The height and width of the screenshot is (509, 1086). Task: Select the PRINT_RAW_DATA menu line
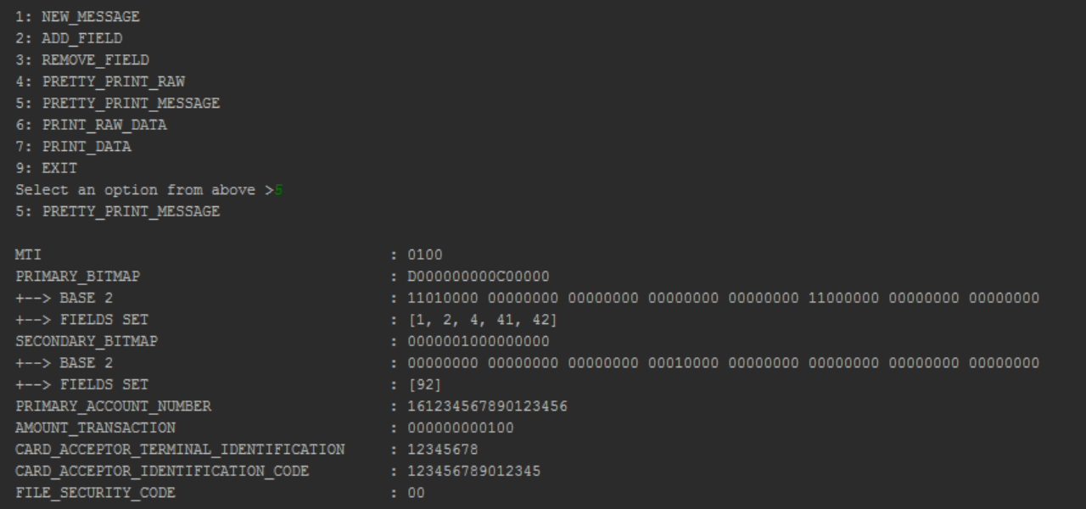[91, 125]
